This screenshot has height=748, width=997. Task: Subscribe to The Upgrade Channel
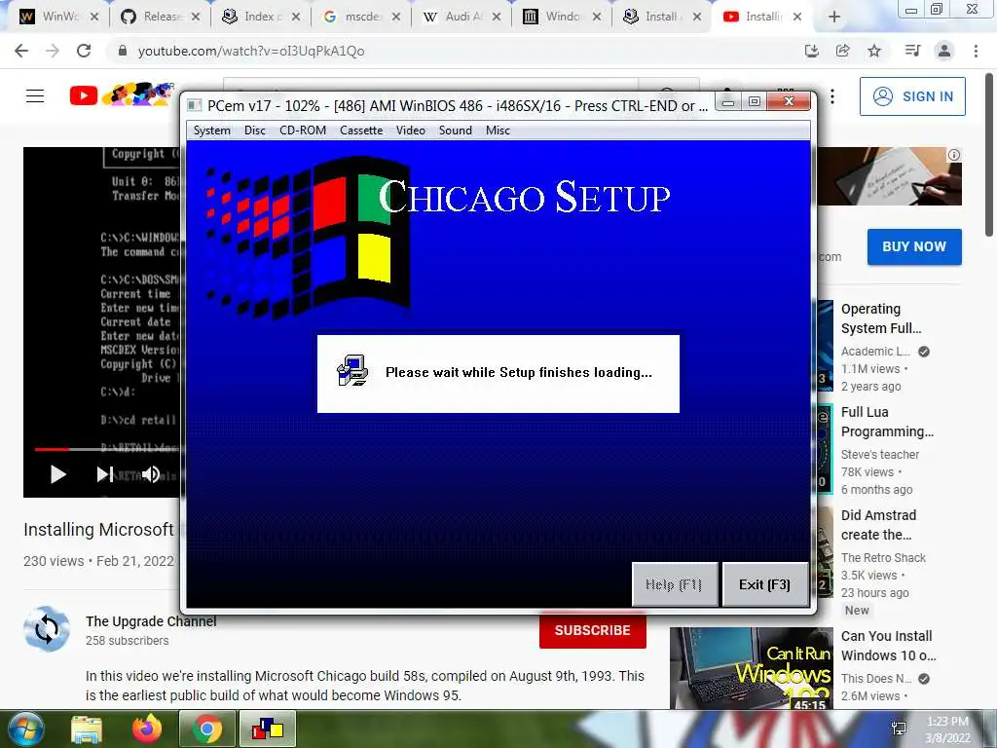point(593,630)
